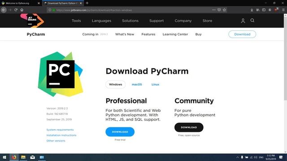Click the outlined Download button in header
The image size is (287, 161).
[x=242, y=34]
